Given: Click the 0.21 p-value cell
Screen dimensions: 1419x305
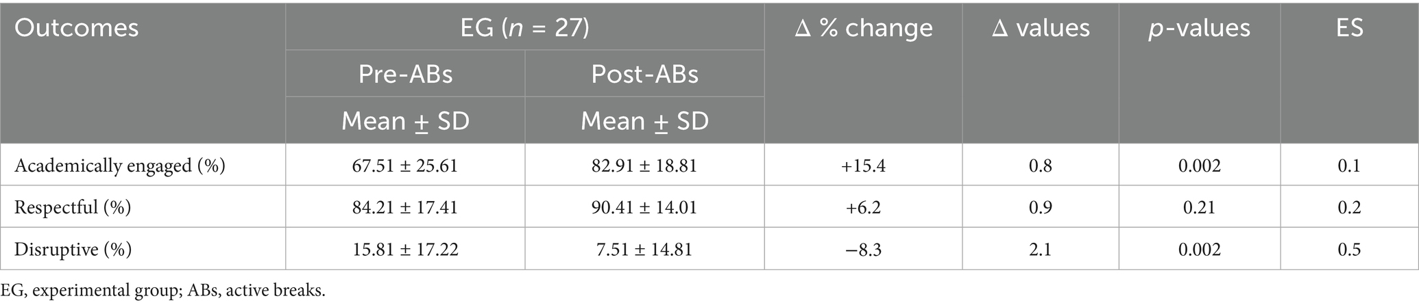Looking at the screenshot, I should pos(1200,207).
